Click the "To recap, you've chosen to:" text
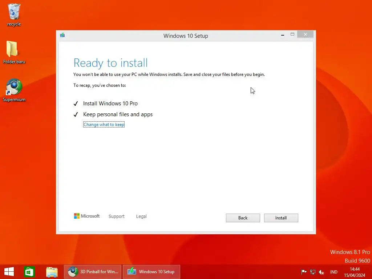The height and width of the screenshot is (279, 372). [x=100, y=85]
